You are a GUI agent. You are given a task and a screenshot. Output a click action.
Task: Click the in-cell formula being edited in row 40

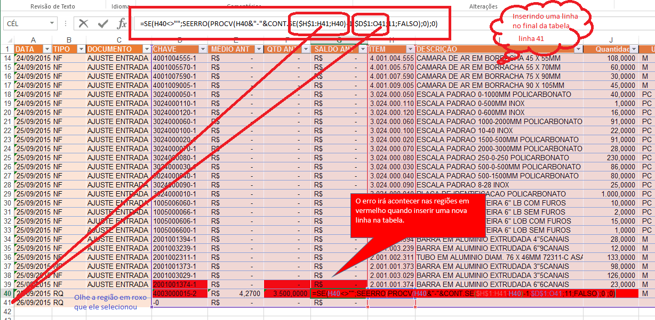coord(463,293)
